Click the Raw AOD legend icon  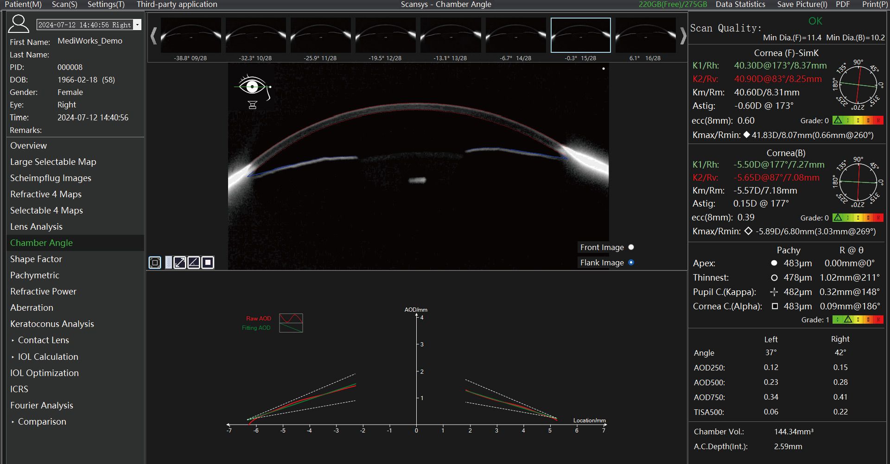(x=291, y=318)
